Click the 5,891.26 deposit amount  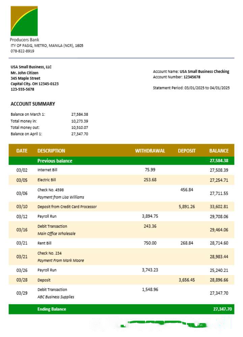[187, 207]
